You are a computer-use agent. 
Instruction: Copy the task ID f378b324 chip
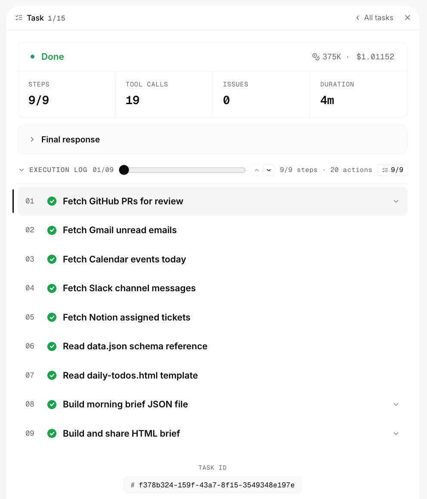click(x=212, y=485)
